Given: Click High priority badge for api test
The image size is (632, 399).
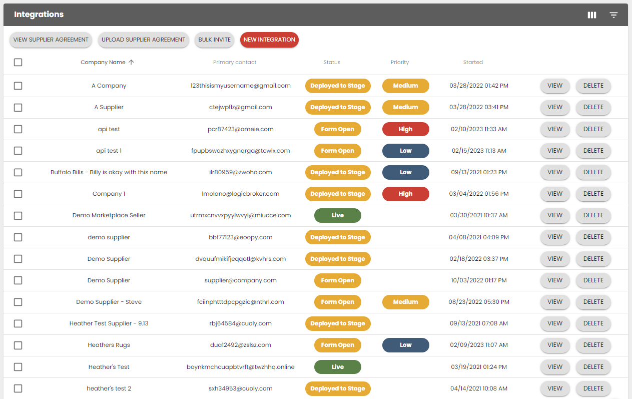Looking at the screenshot, I should tap(405, 129).
